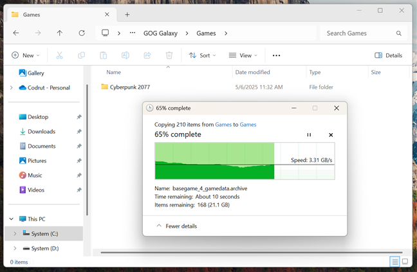Expand chevron after GOG Galaxy breadcrumb
Viewport: 417px width, 272px height.
point(187,33)
